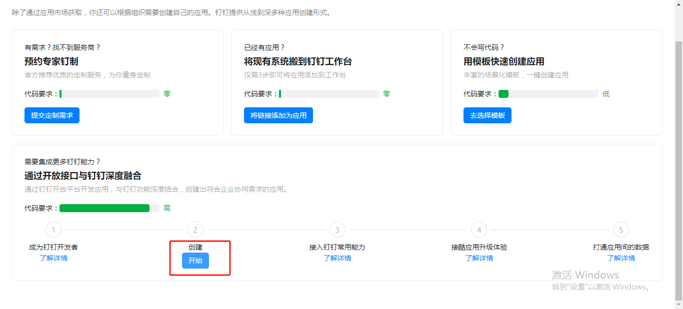
Task: Click the 开始 button under 创建
Action: coord(195,261)
